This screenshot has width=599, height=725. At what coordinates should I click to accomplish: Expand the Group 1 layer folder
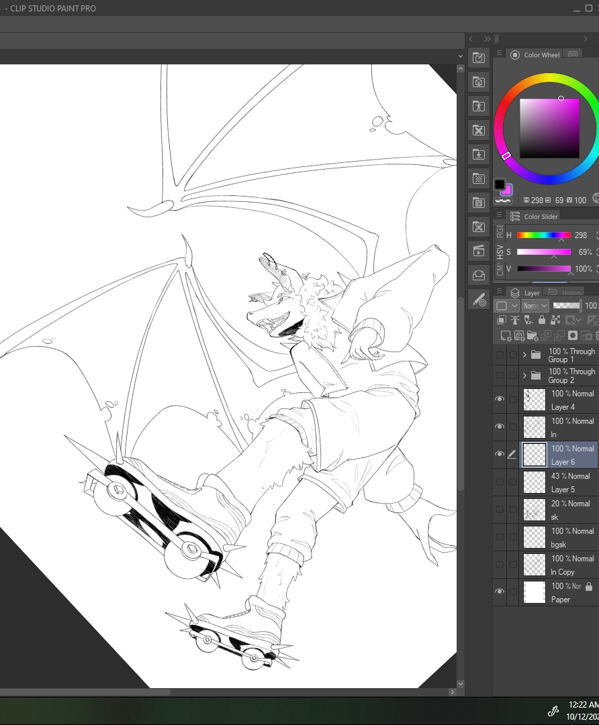click(524, 355)
